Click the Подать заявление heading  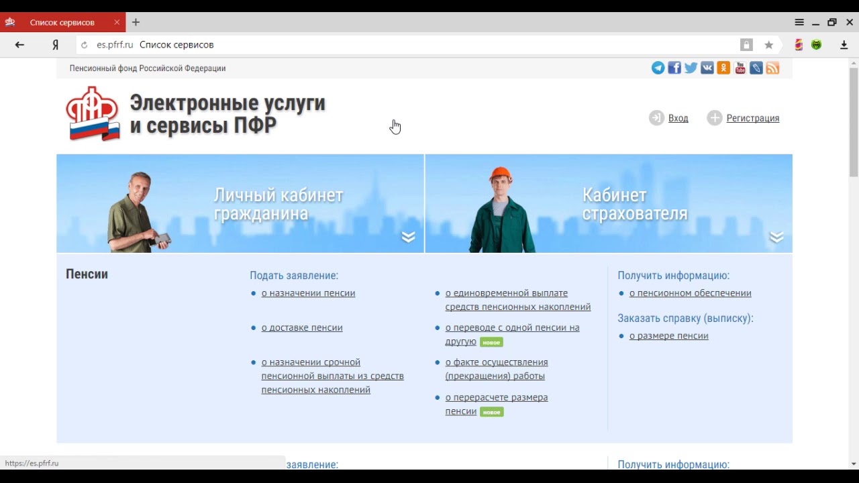[294, 275]
